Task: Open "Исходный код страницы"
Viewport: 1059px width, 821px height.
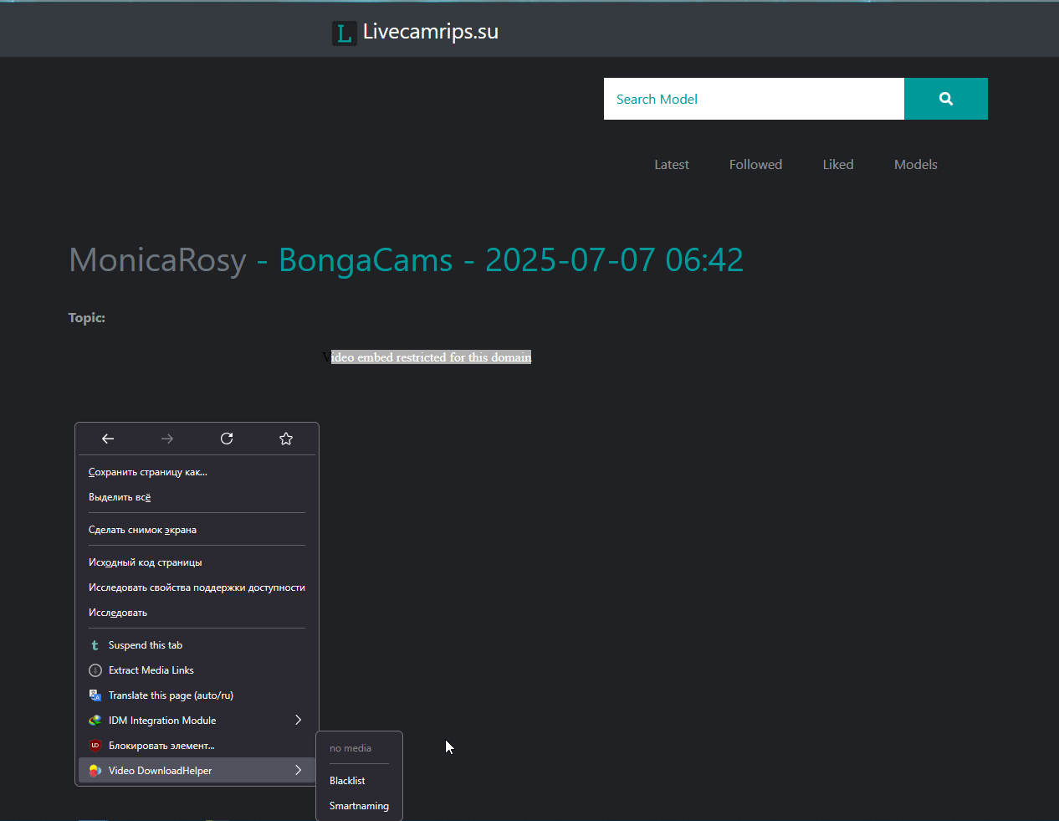Action: [197, 562]
